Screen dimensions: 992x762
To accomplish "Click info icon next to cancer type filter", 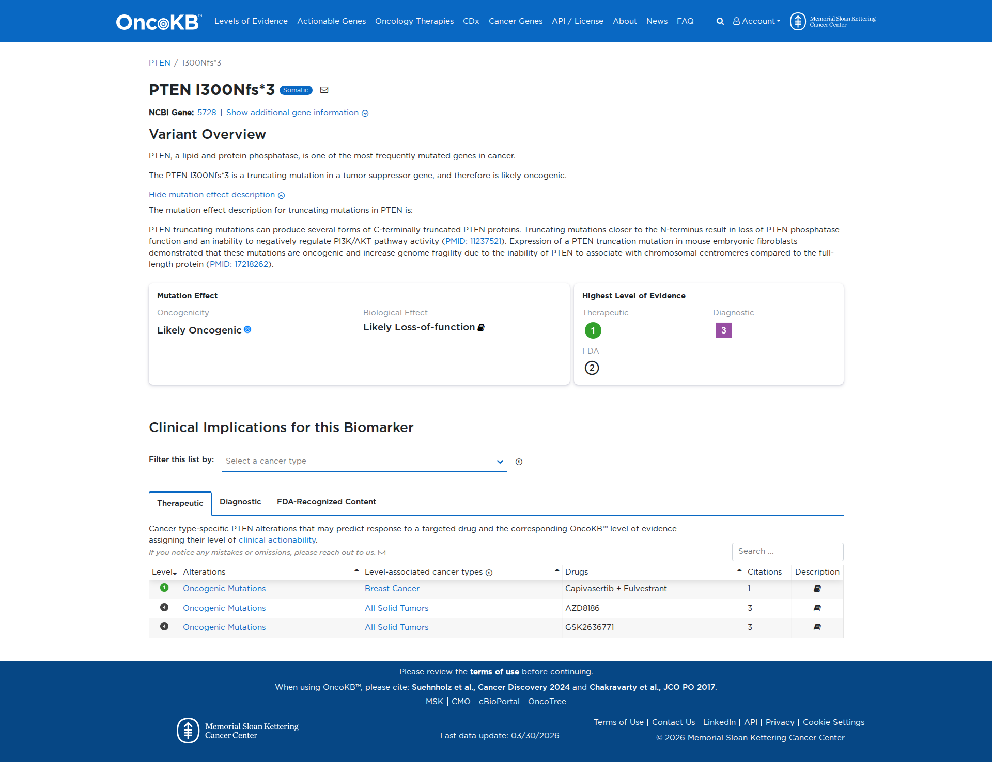I will point(519,462).
